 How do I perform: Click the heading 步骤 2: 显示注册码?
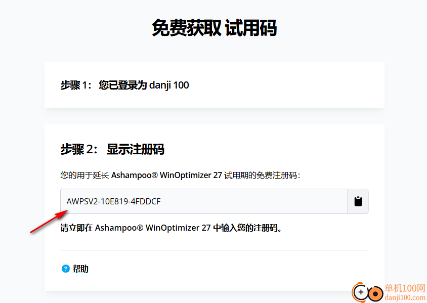(x=112, y=149)
